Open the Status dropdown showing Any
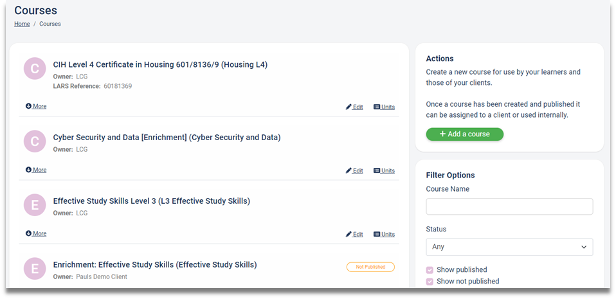Image resolution: width=616 pixels, height=299 pixels. point(509,247)
